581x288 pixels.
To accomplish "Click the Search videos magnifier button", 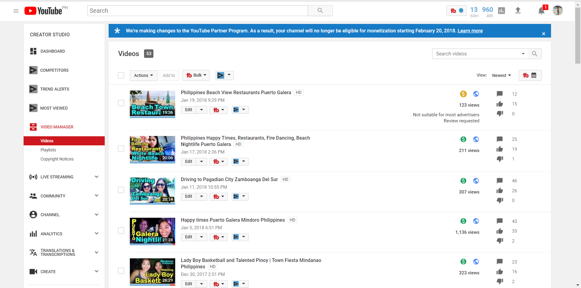I will point(535,54).
